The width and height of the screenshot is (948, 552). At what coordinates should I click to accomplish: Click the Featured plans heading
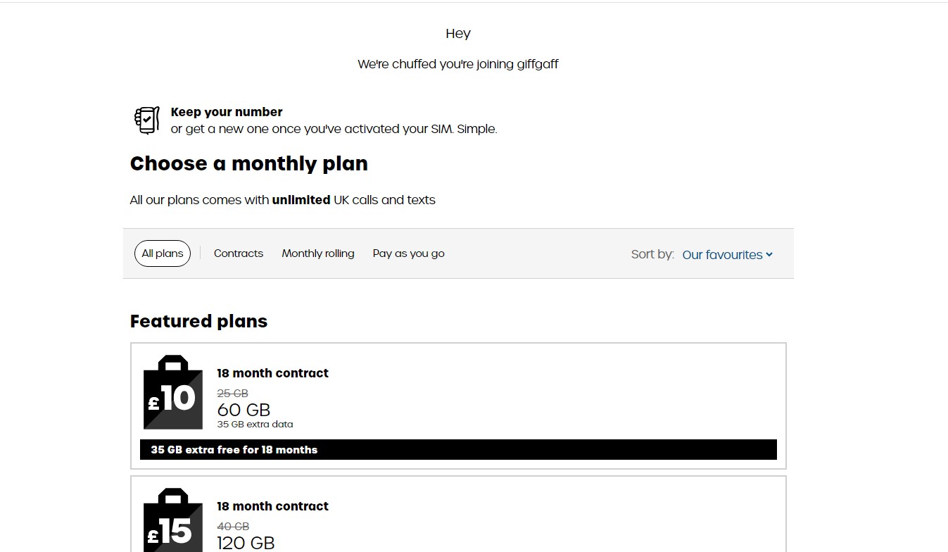199,321
